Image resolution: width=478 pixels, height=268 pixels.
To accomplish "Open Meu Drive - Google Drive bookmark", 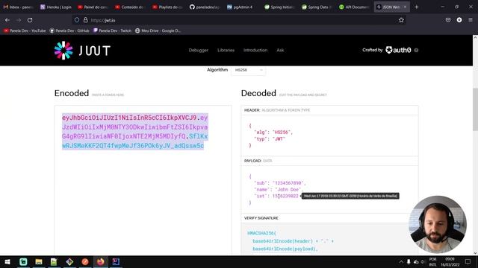I will pos(158,31).
